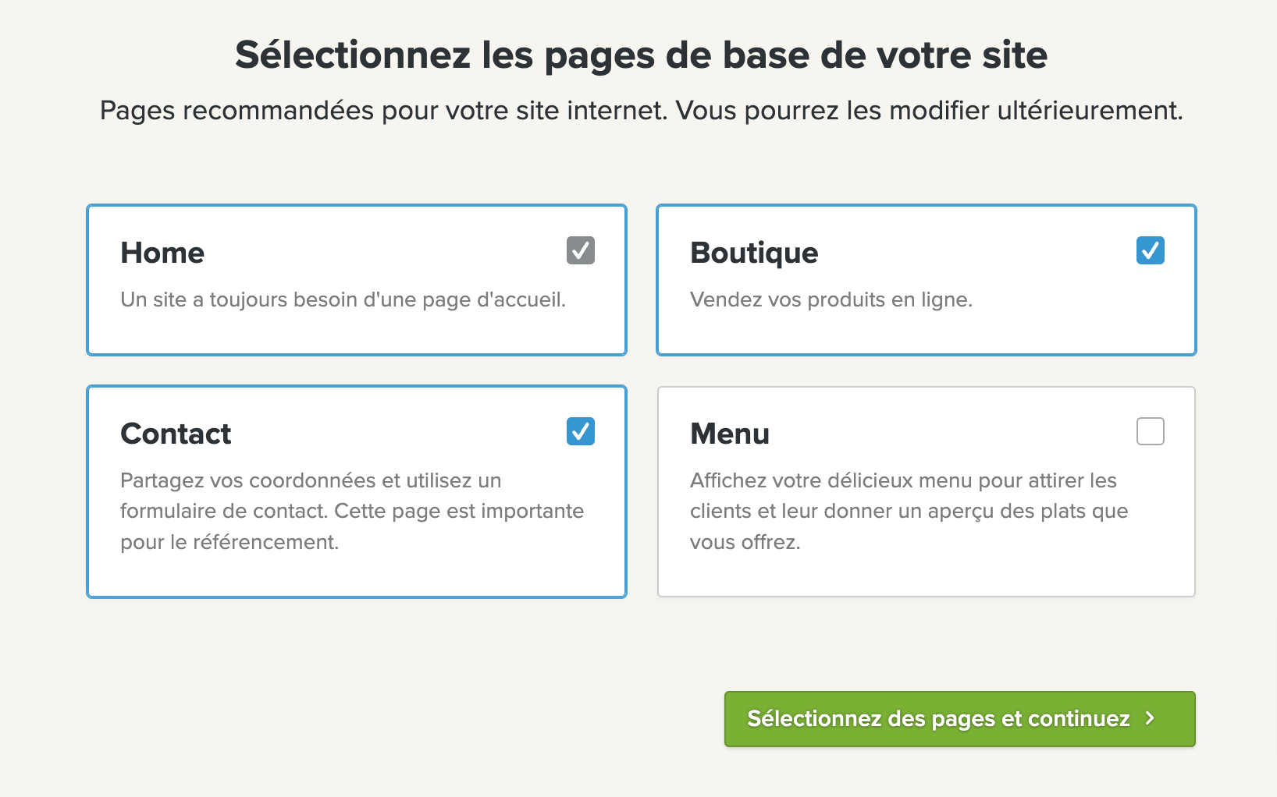Viewport: 1277px width, 797px height.
Task: Click the Boutique description Vendez vos produits en ligne
Action: (x=831, y=299)
